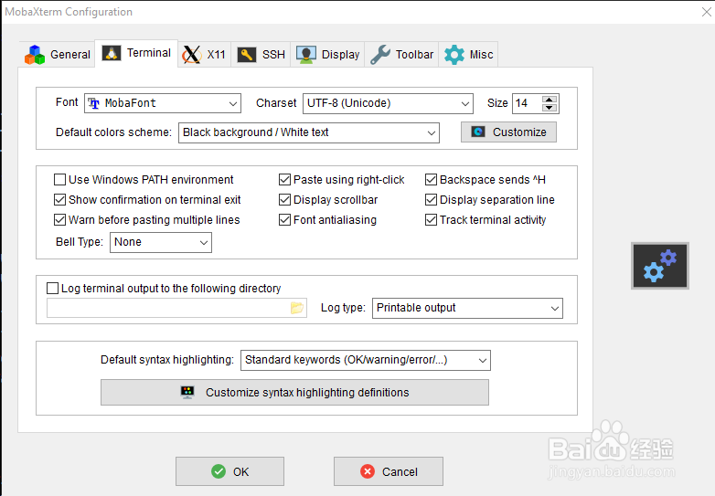715x496 pixels.
Task: Disable Font antialiasing
Action: point(284,219)
